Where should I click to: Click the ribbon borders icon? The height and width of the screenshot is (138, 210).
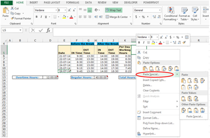[x=55, y=17]
